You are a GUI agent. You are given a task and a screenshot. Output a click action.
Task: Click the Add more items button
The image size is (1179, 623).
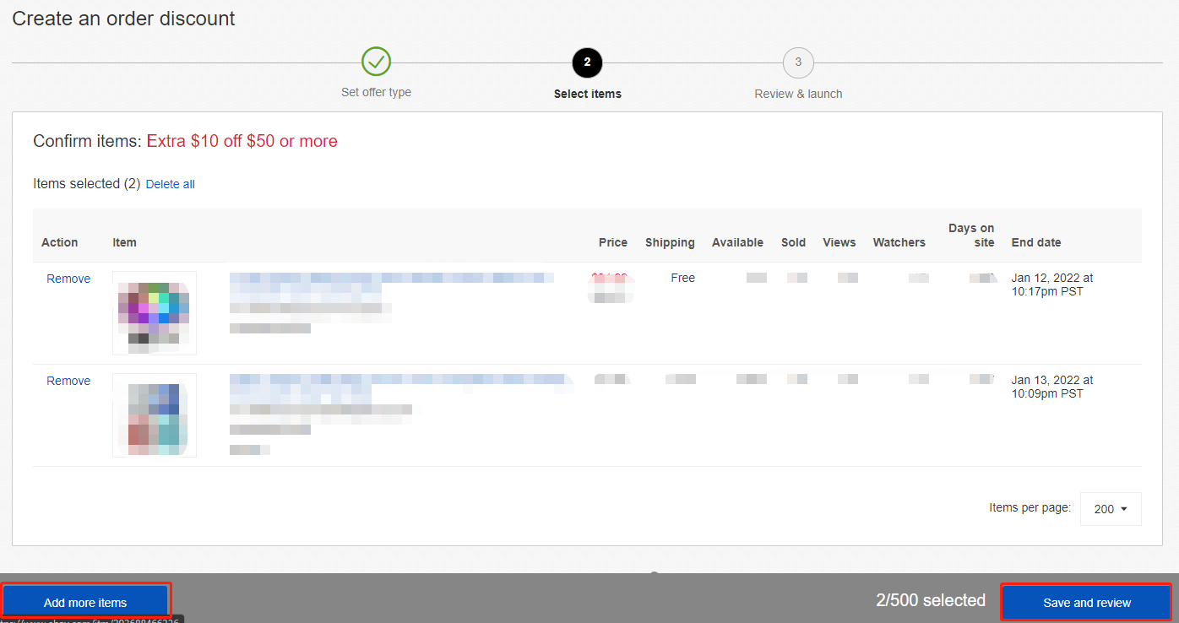[x=85, y=602]
